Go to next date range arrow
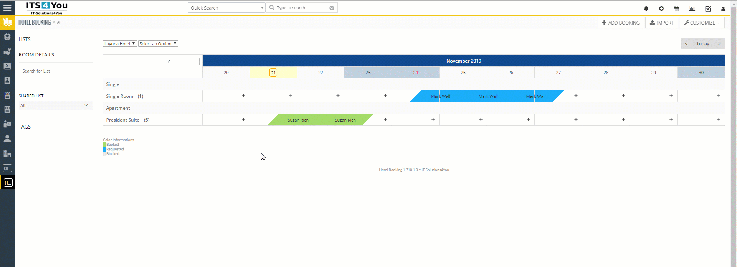 tap(719, 44)
